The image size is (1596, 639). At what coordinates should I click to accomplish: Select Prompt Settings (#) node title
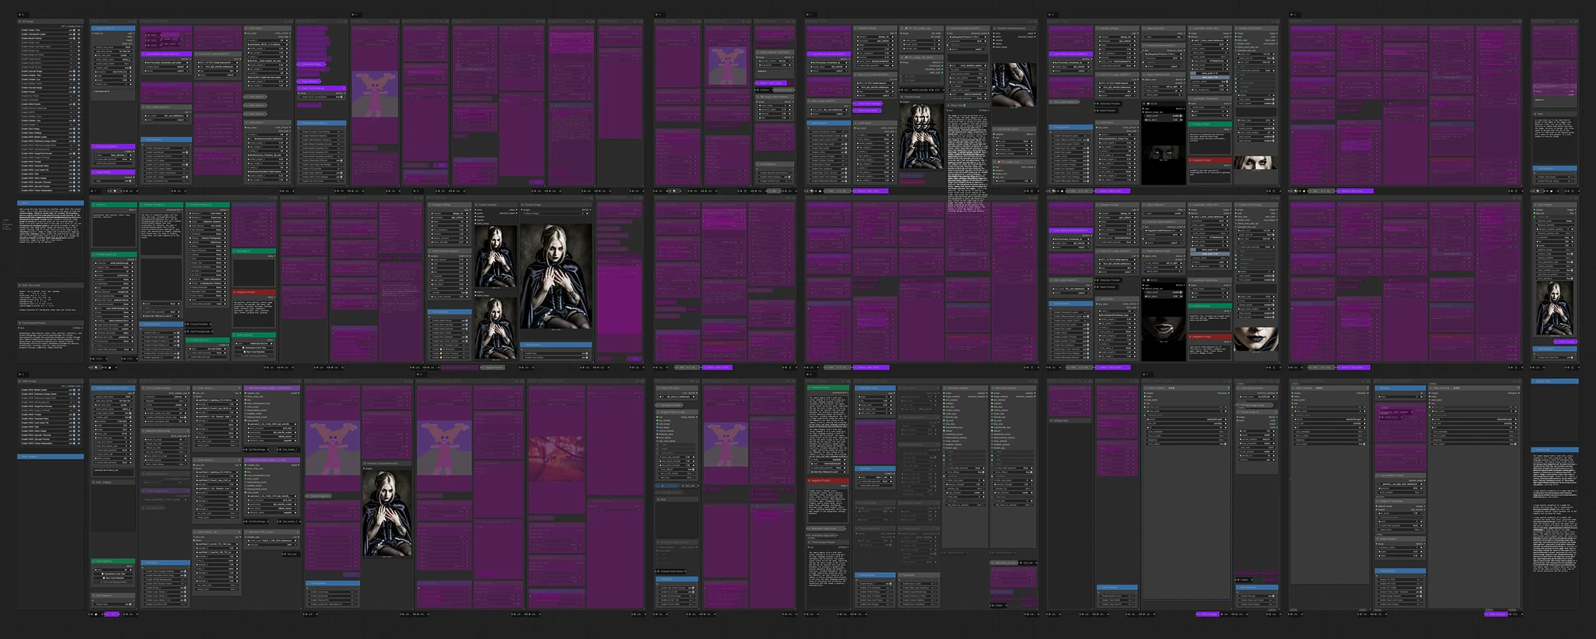(x=207, y=205)
